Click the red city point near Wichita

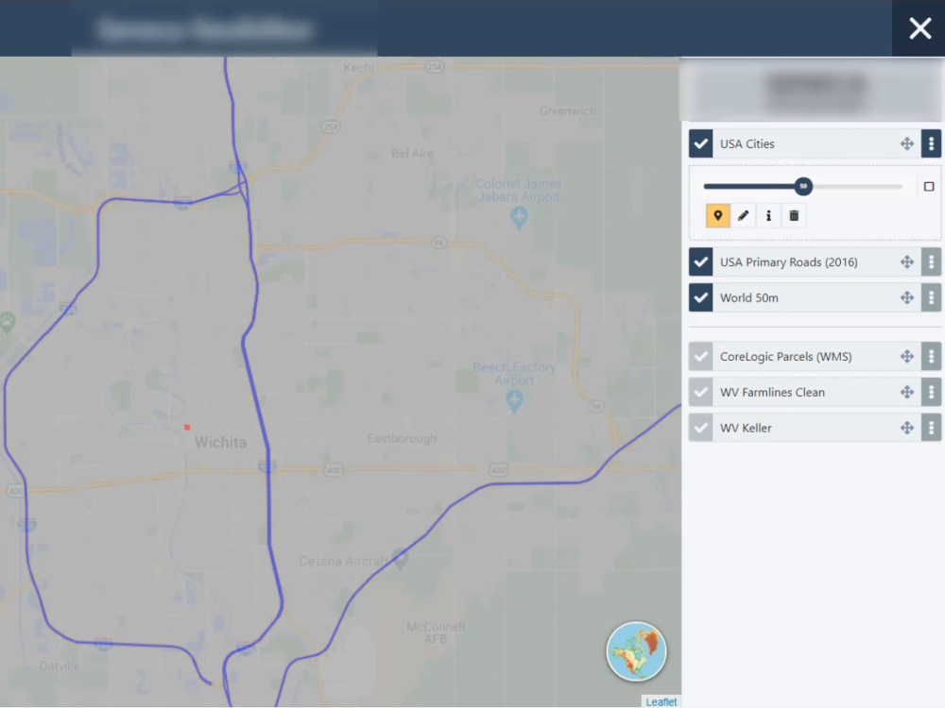coord(187,428)
